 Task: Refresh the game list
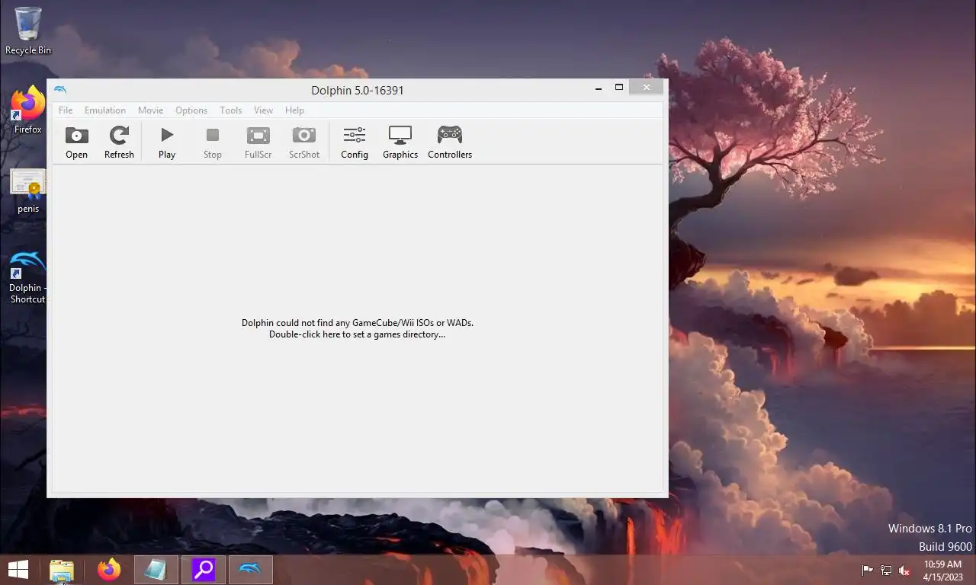pos(119,142)
